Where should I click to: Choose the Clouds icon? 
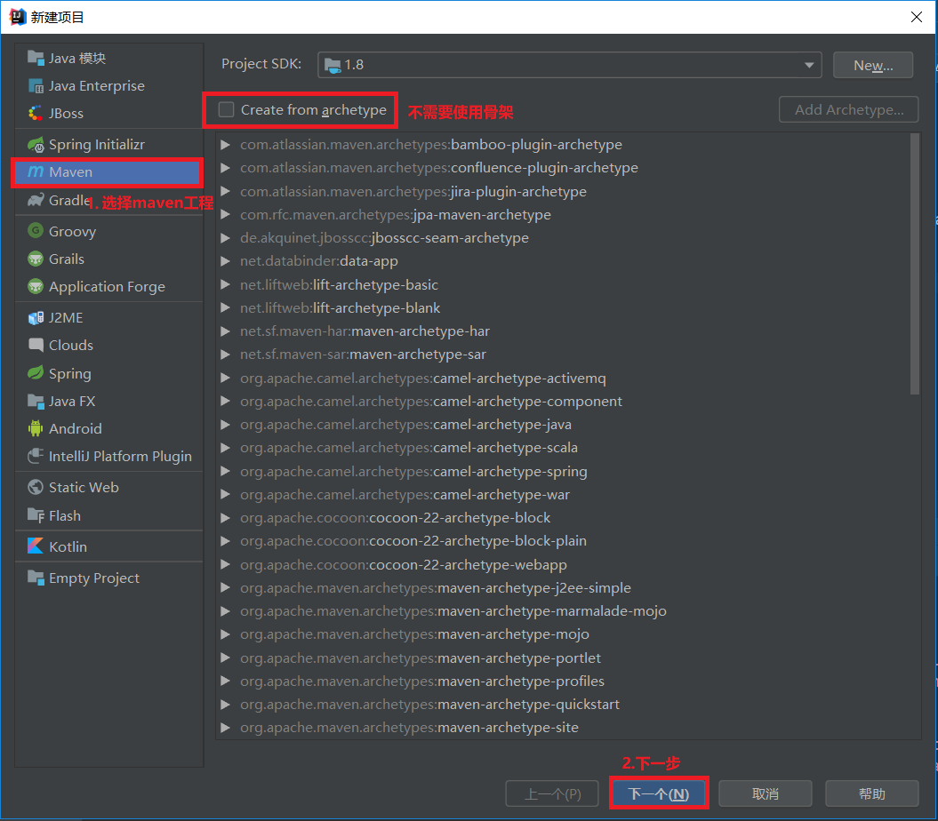click(36, 345)
